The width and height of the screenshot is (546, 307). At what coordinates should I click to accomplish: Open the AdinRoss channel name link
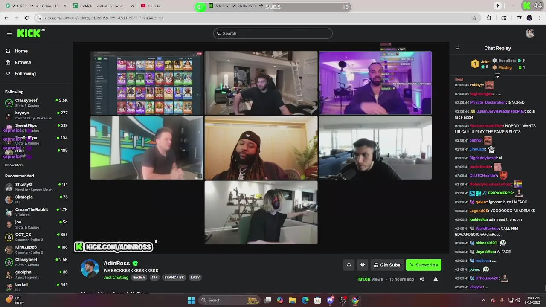(x=116, y=263)
